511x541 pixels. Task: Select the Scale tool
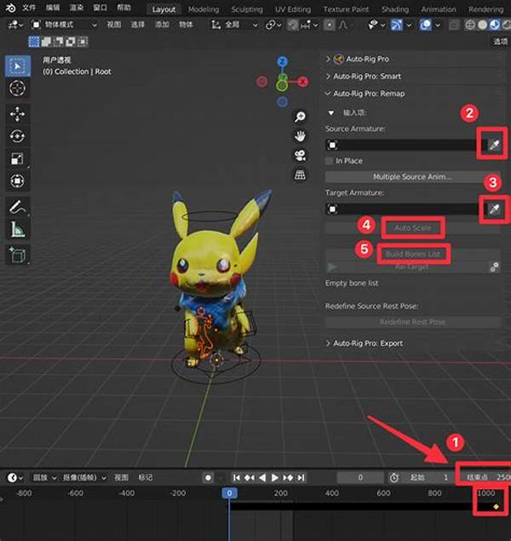(x=17, y=158)
